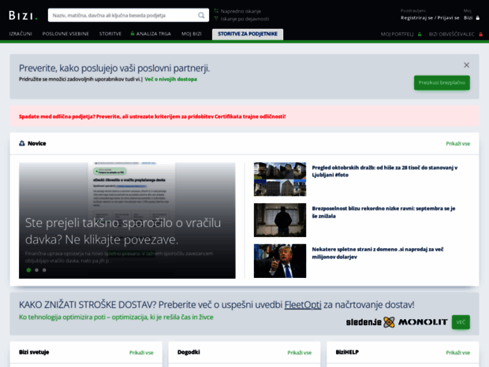Click Preizkusi brezplačno button
This screenshot has width=489, height=367.
click(x=442, y=83)
